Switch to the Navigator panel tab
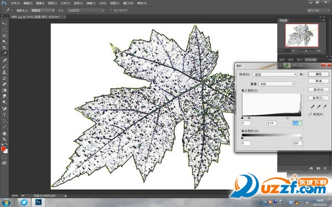The image size is (332, 207). click(x=283, y=20)
